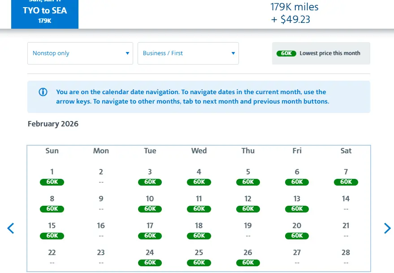The image size is (394, 273).
Task: Click the blue info icon in banner
Action: click(x=43, y=92)
